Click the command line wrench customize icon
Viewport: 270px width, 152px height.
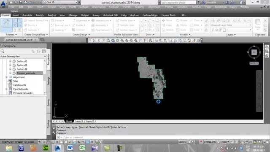(x=54, y=133)
